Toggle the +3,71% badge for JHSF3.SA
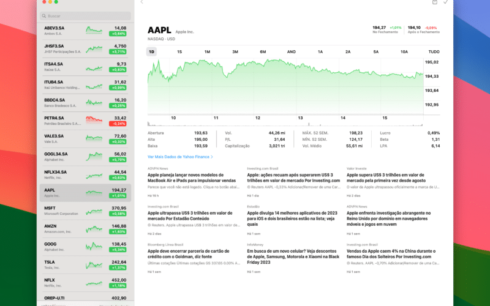Viewport: 490px width, 306px height. pyautogui.click(x=118, y=52)
